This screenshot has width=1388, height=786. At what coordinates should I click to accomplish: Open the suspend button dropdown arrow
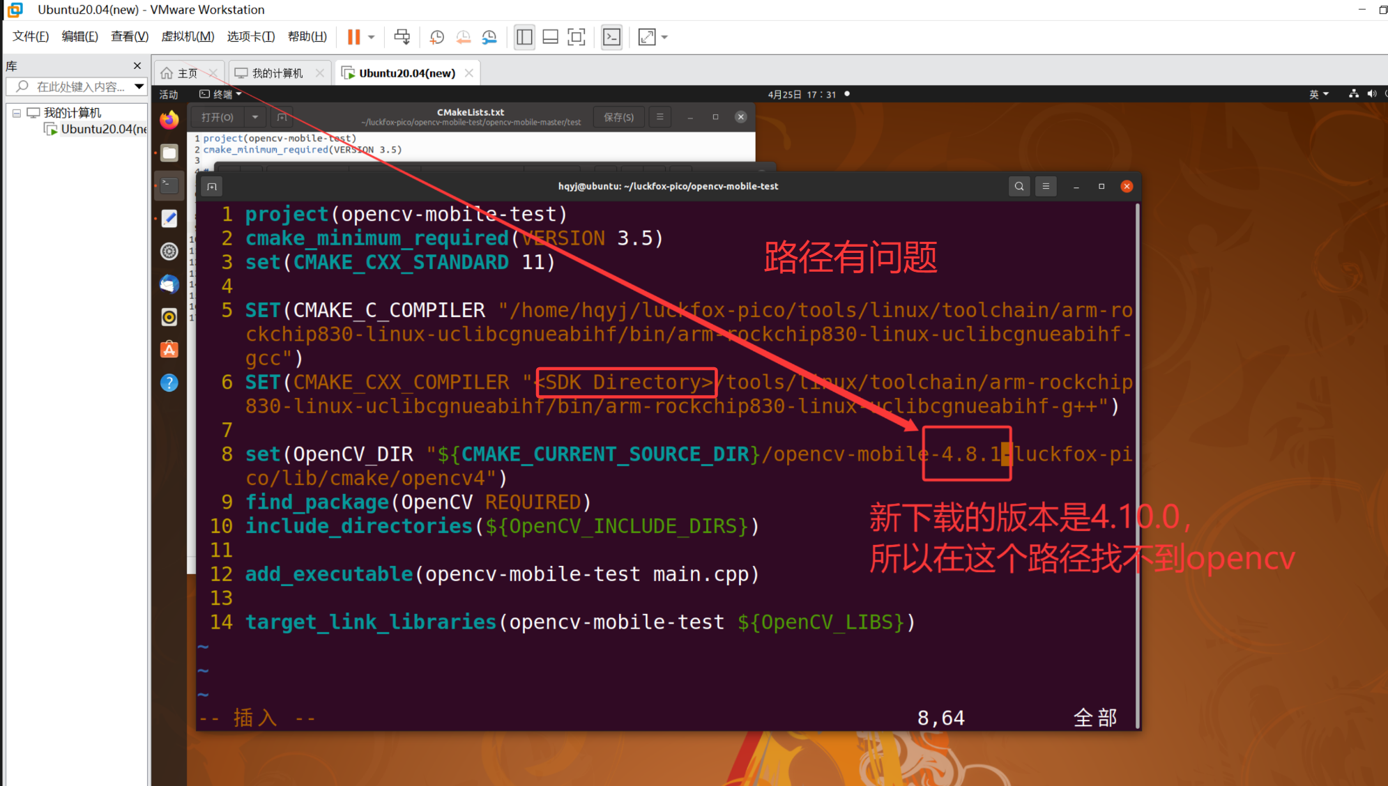(x=371, y=36)
